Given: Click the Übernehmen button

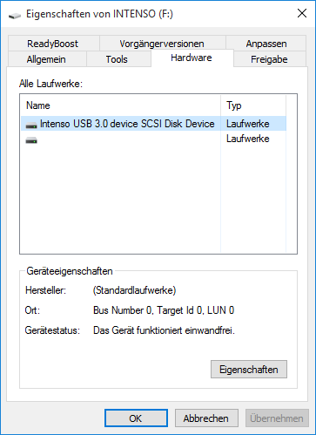Looking at the screenshot, I should coord(277,418).
